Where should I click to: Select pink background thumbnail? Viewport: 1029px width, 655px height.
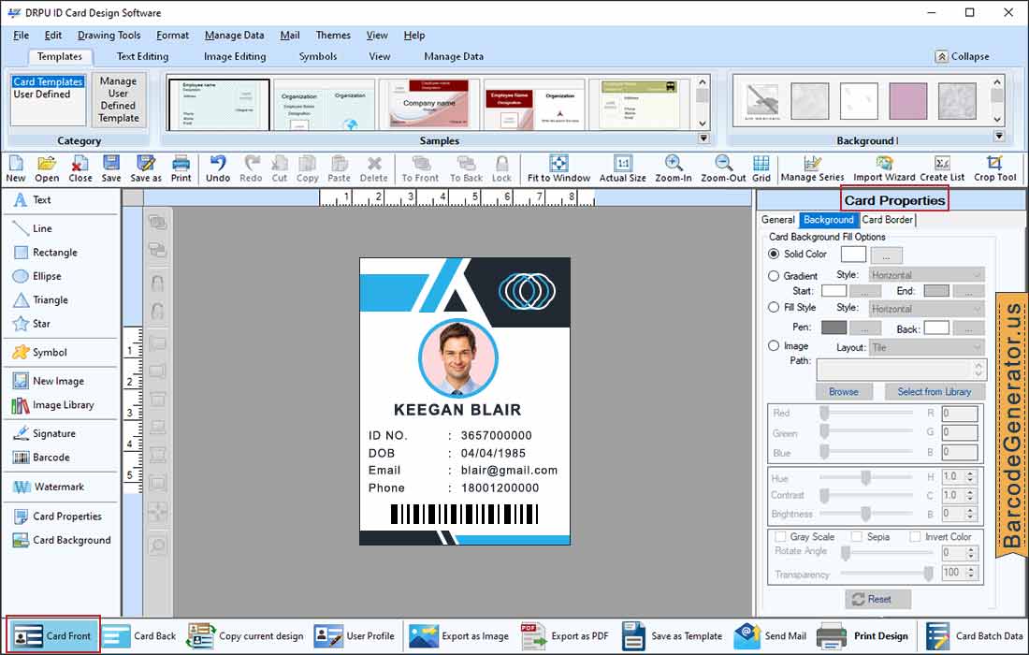coord(907,101)
